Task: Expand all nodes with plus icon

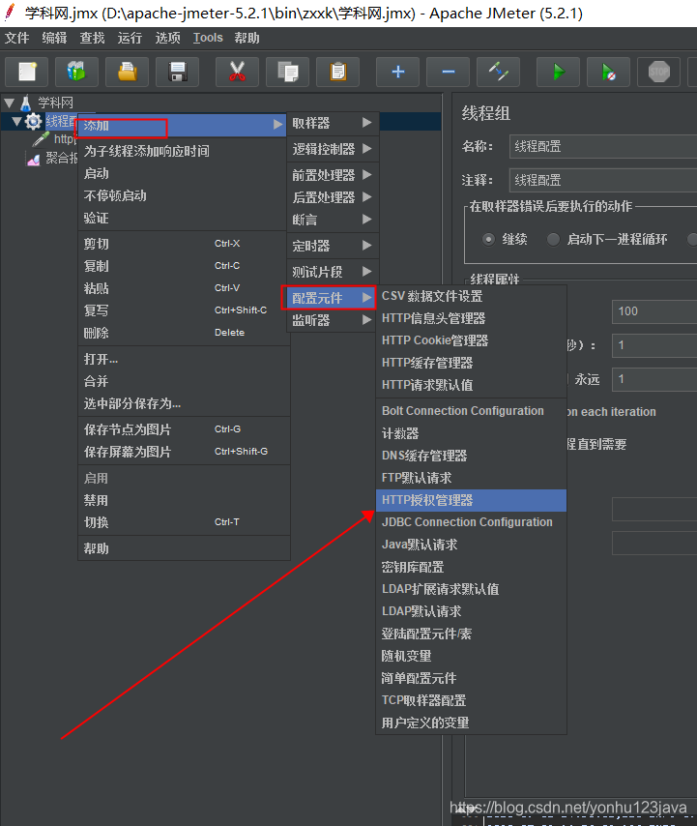Action: (398, 72)
